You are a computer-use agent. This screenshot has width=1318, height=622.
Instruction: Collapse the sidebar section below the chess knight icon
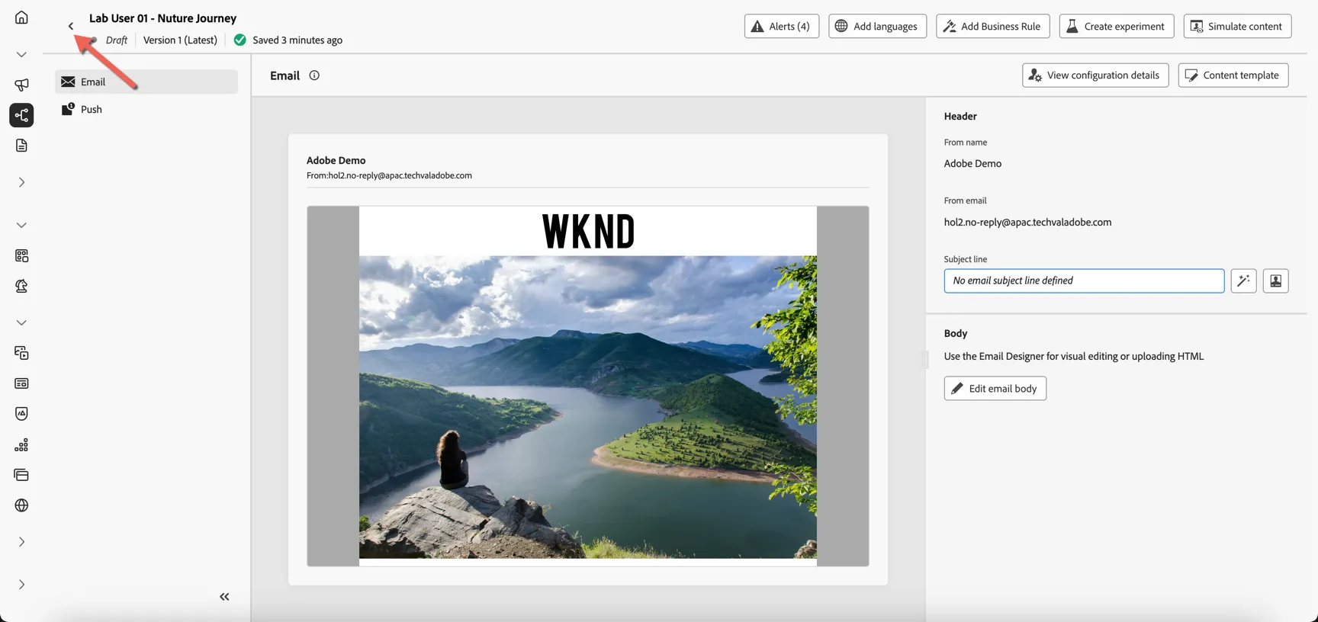[21, 322]
